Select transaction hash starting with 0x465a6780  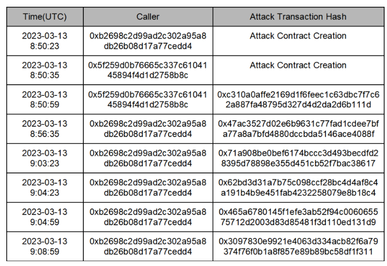(298, 217)
